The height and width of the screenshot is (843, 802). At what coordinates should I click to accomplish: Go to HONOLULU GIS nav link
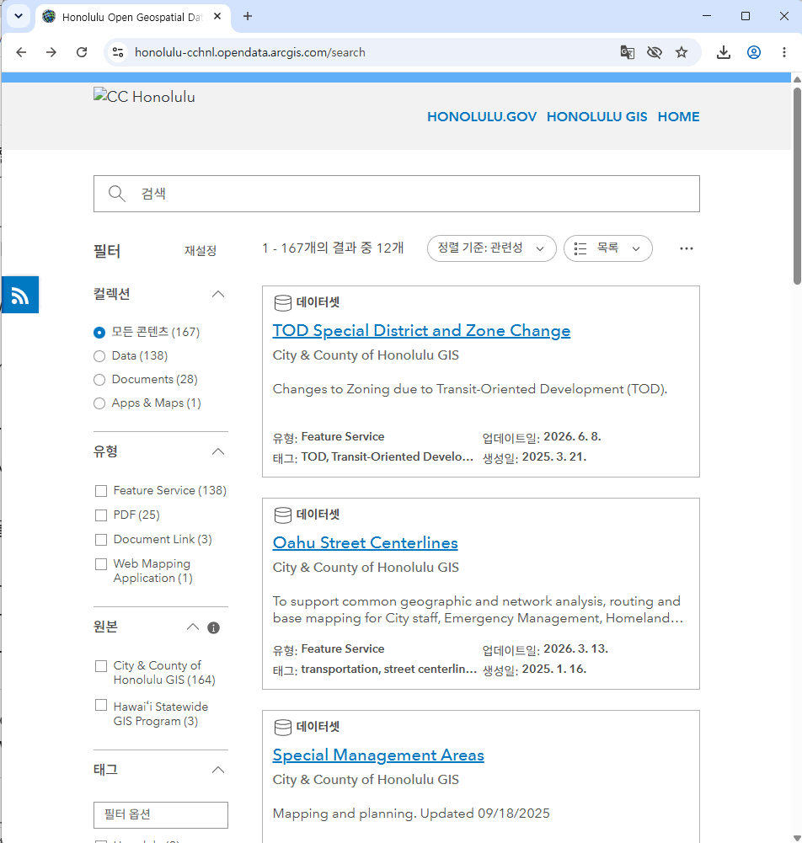tap(596, 117)
